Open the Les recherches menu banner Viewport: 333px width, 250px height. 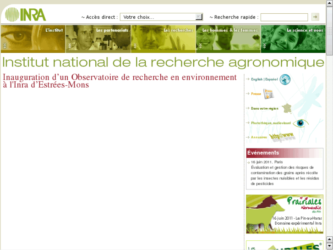164,39
